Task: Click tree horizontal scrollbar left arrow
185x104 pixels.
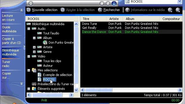Action: (29, 95)
